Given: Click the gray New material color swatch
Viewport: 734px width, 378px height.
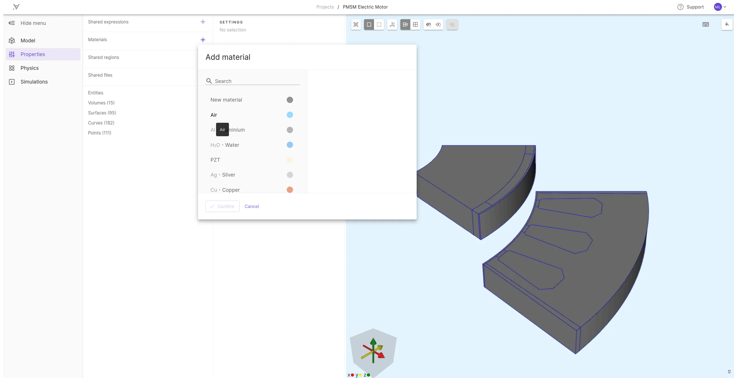Looking at the screenshot, I should tap(290, 100).
